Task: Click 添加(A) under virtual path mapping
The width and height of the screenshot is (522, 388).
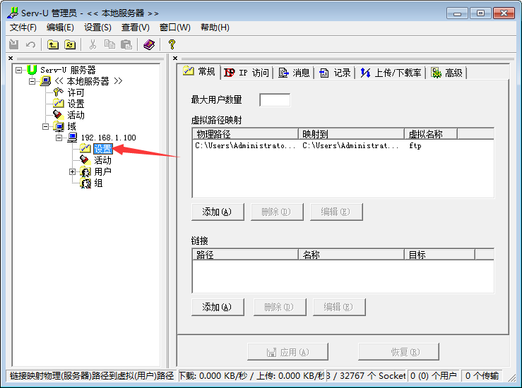Action: (x=218, y=212)
